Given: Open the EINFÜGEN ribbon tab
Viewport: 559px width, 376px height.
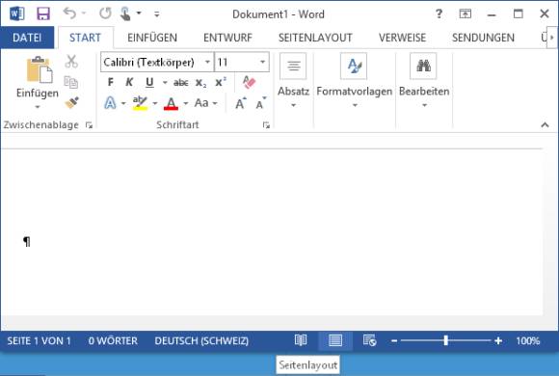Looking at the screenshot, I should pyautogui.click(x=152, y=38).
